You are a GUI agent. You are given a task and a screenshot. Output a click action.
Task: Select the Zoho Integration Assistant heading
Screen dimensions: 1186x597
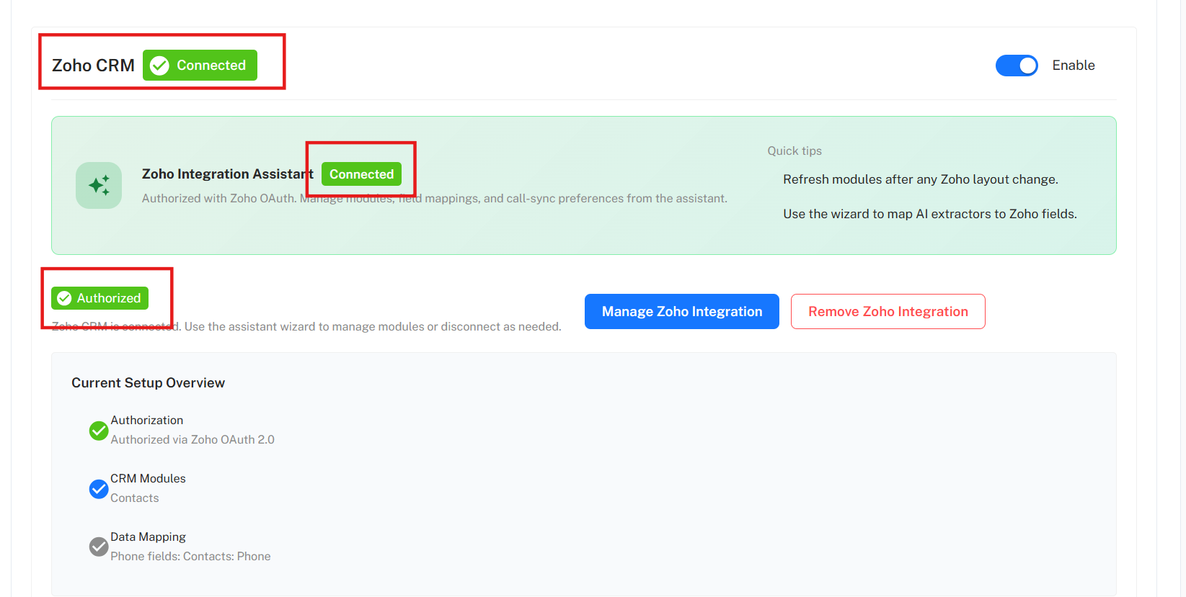tap(227, 174)
